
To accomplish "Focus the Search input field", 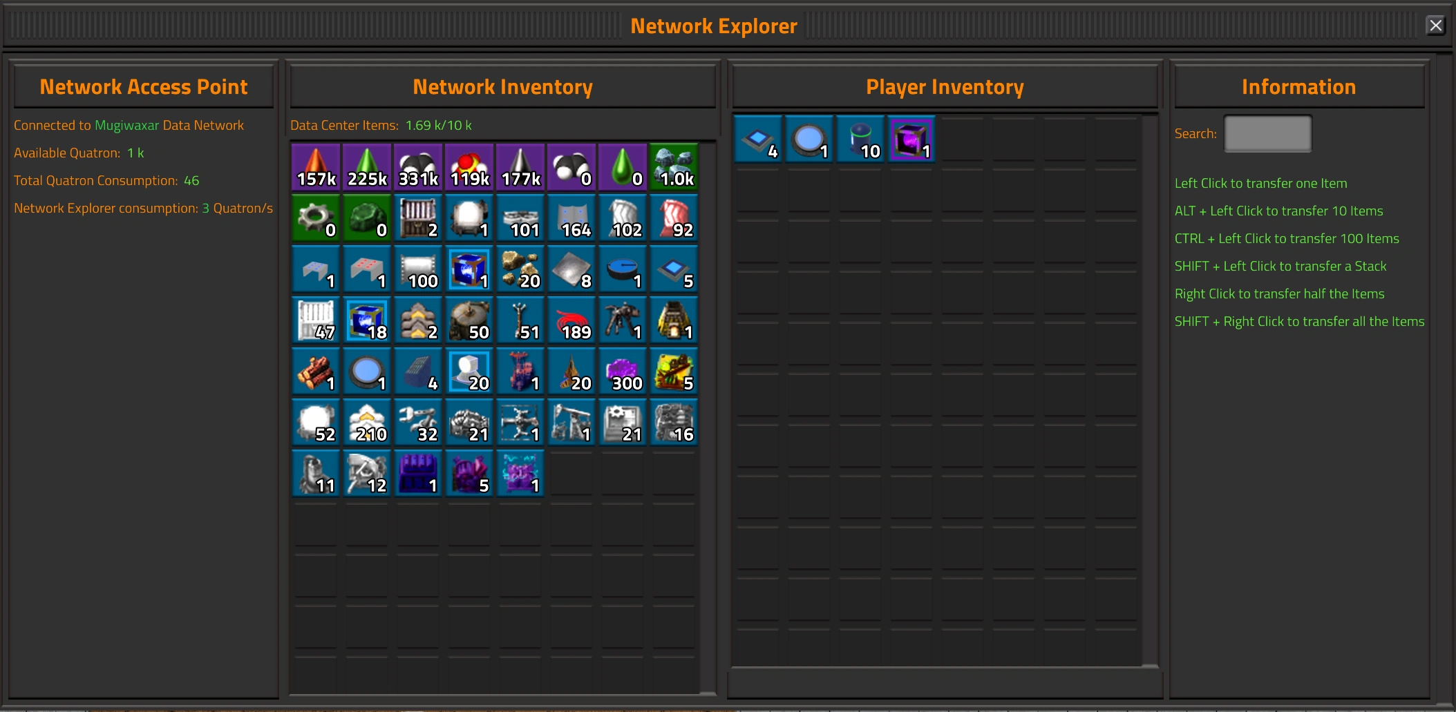I will coord(1267,134).
